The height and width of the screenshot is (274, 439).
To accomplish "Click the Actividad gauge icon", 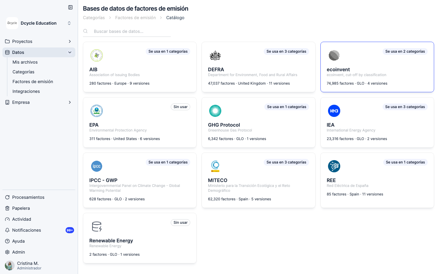I will [x=7, y=219].
